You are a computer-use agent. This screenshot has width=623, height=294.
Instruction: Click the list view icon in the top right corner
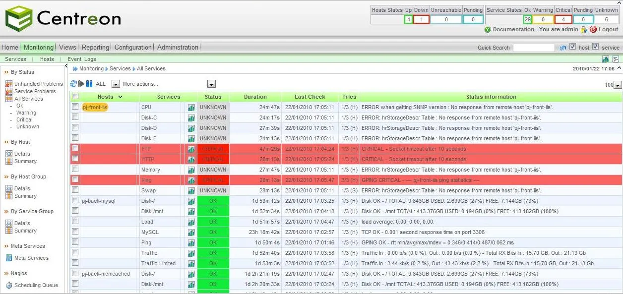pos(615,59)
